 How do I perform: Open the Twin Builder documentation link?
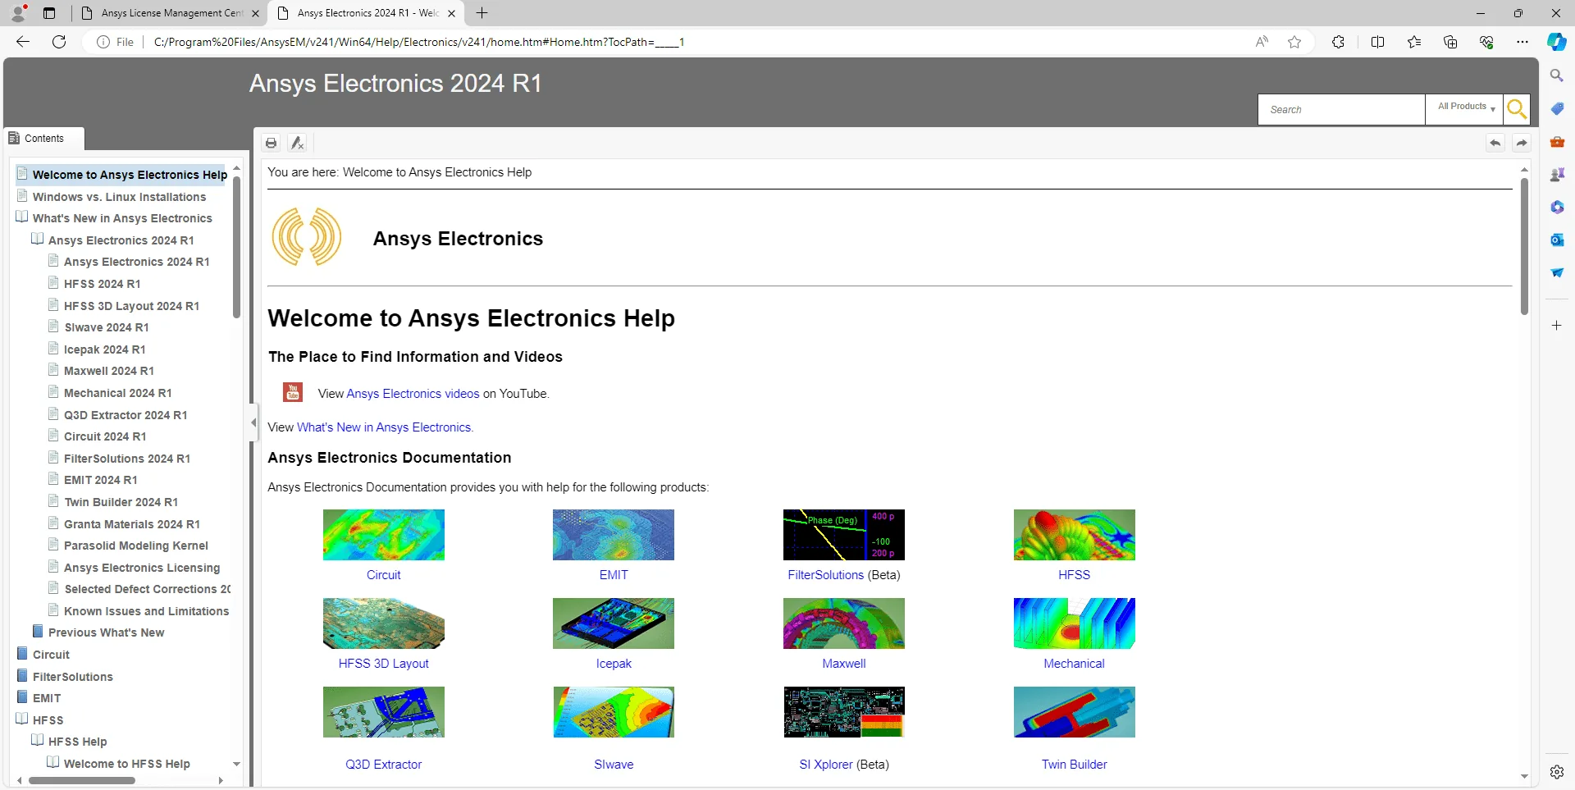[x=1075, y=765]
